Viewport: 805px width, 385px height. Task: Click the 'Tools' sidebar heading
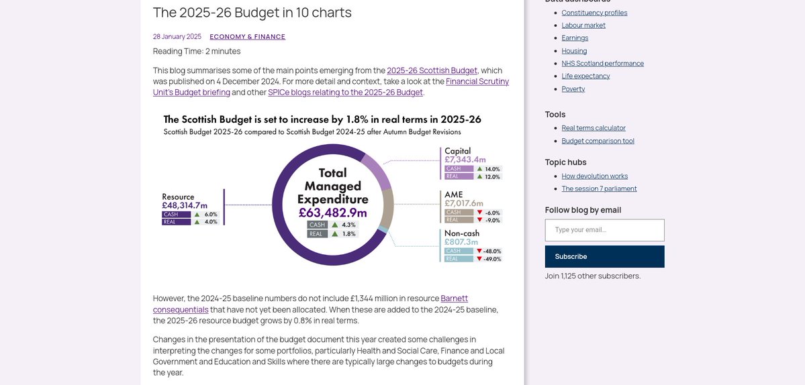(555, 115)
